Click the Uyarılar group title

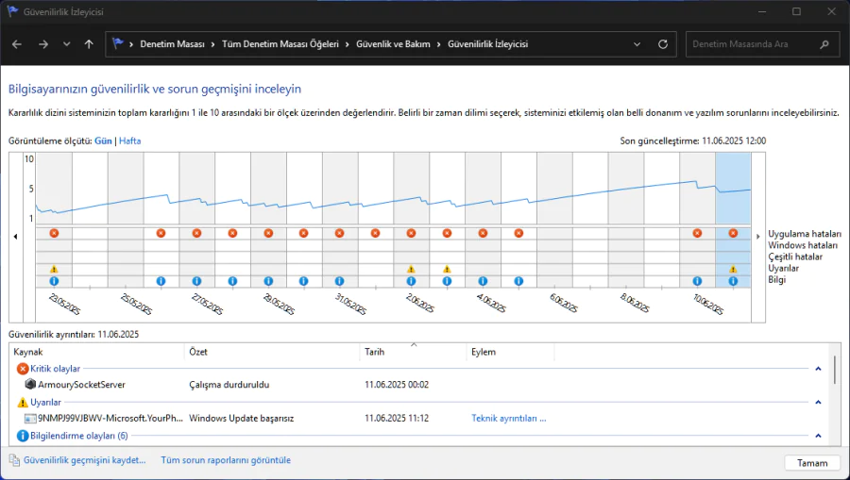coord(45,402)
